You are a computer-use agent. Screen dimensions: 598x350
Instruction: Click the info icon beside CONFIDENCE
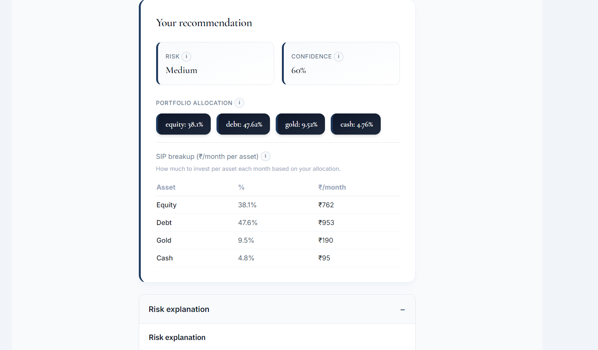pos(338,57)
